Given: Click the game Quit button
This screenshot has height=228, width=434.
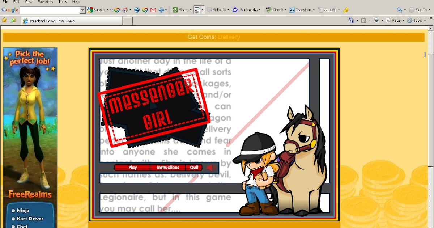Looking at the screenshot, I should coord(194,168).
